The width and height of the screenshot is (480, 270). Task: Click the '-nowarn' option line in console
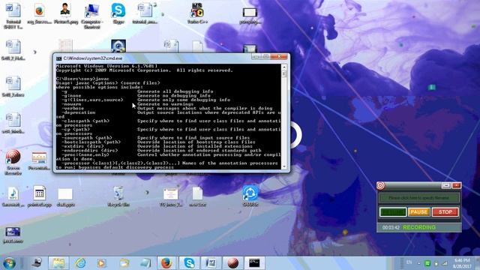[x=127, y=104]
